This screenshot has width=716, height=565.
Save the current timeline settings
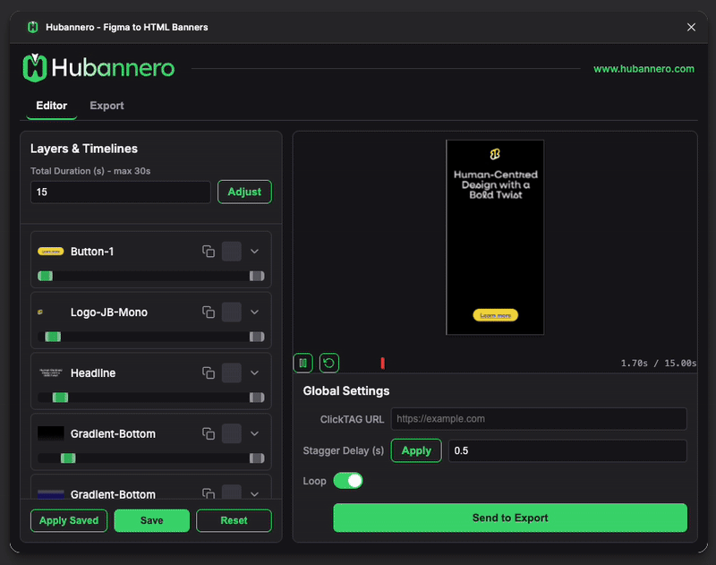(151, 521)
